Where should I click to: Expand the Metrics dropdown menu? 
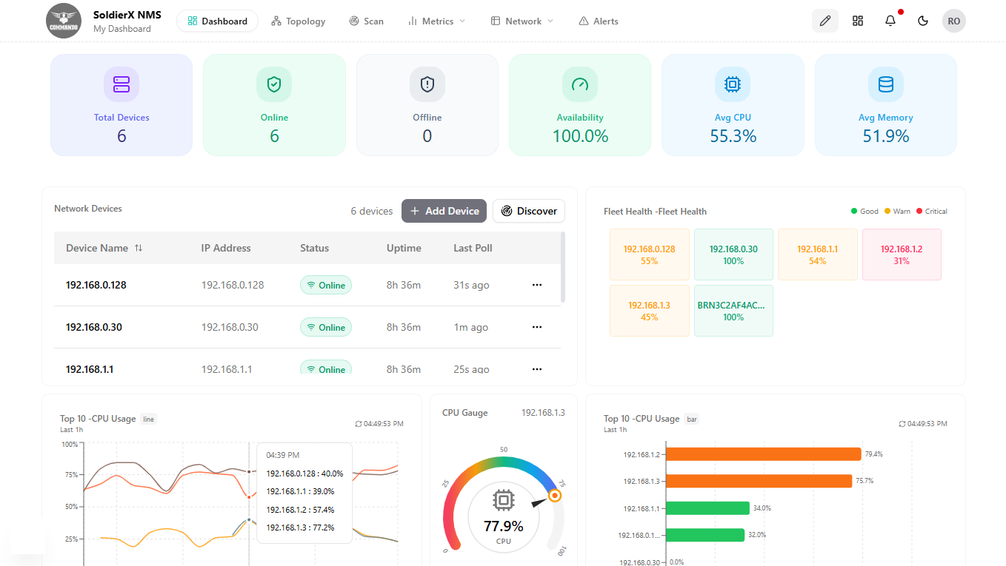click(437, 21)
